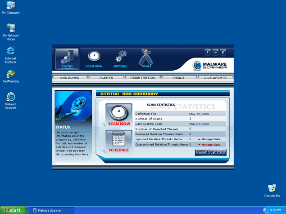
Task: Open My Computer desktop icon
Action: 10,6
